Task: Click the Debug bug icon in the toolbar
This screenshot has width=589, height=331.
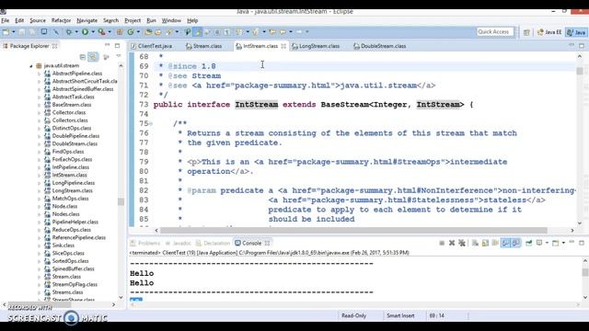Action: pos(69,32)
